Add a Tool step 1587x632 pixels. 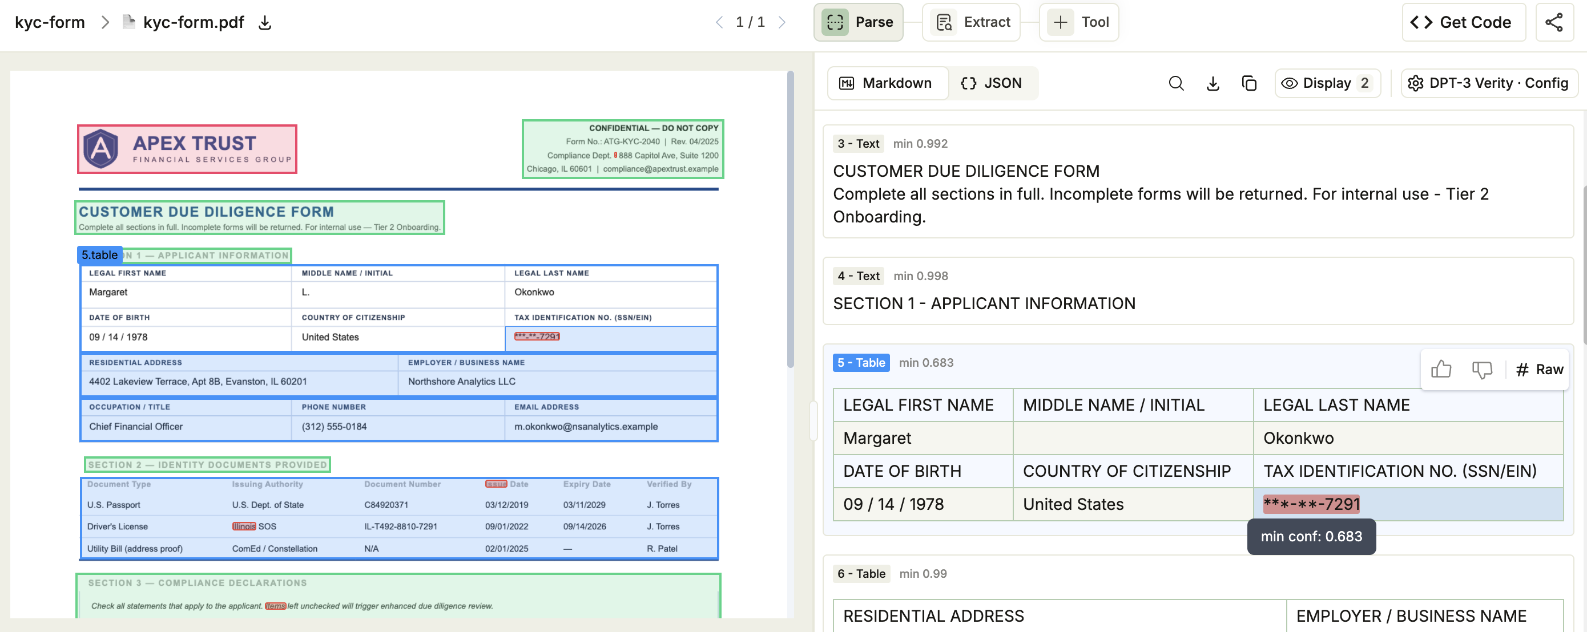pos(1079,22)
